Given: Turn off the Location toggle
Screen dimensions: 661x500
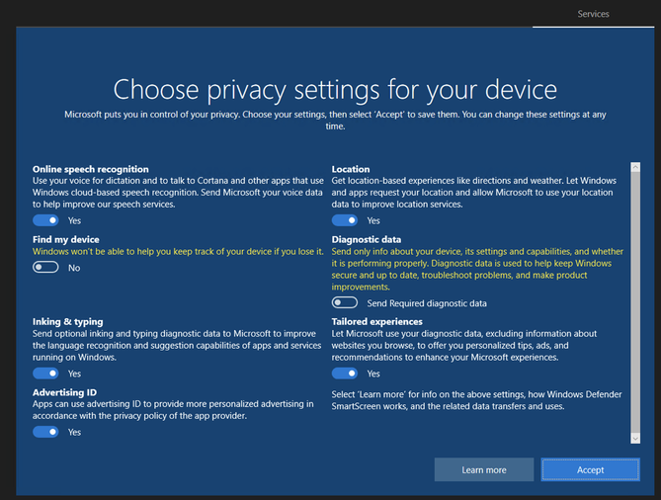Looking at the screenshot, I should (x=345, y=220).
